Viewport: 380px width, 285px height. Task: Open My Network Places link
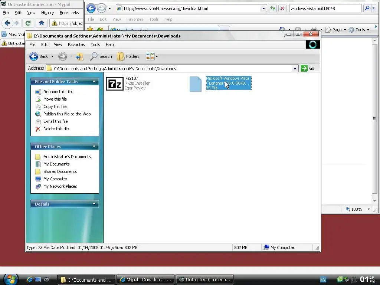[x=60, y=186]
